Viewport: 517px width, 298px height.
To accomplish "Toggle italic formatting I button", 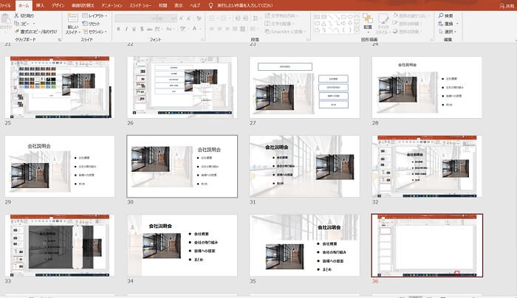I will pyautogui.click(x=127, y=30).
